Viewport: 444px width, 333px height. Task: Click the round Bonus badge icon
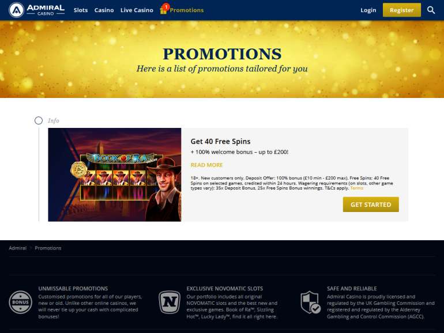click(20, 302)
